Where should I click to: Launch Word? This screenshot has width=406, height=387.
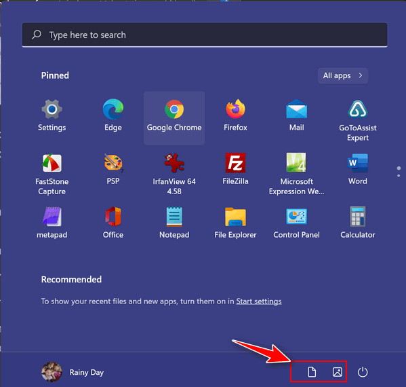358,169
